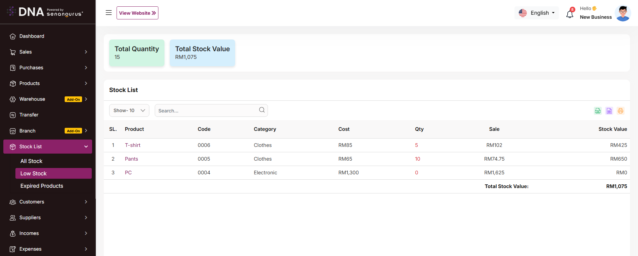Export stock list as CSV
638x256 pixels.
[598, 111]
